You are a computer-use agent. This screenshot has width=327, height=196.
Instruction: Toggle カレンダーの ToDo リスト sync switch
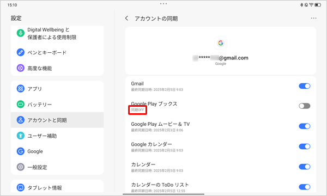point(305,187)
